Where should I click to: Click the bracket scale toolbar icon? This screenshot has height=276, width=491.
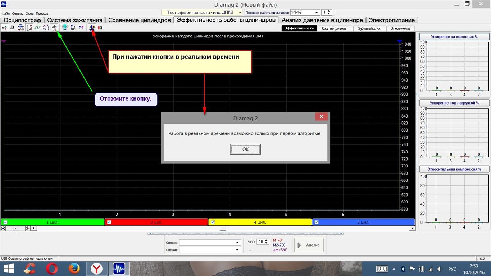pyautogui.click(x=29, y=28)
